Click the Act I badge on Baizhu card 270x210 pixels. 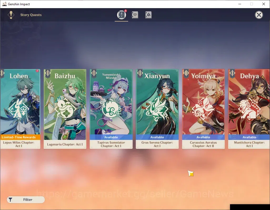(x=48, y=73)
